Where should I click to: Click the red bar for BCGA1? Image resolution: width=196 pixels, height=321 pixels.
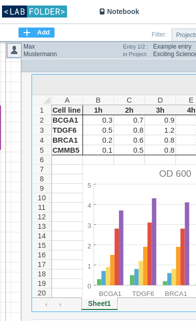click(x=116, y=257)
